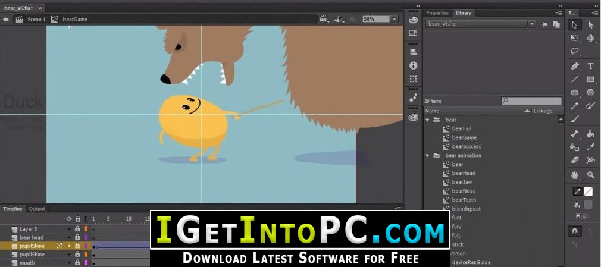The image size is (601, 267).
Task: Click Scene 1 in the breadcrumb bar
Action: pyautogui.click(x=36, y=19)
